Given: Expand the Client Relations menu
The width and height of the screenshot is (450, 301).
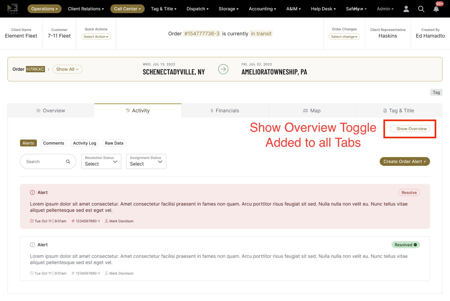Looking at the screenshot, I should (86, 9).
